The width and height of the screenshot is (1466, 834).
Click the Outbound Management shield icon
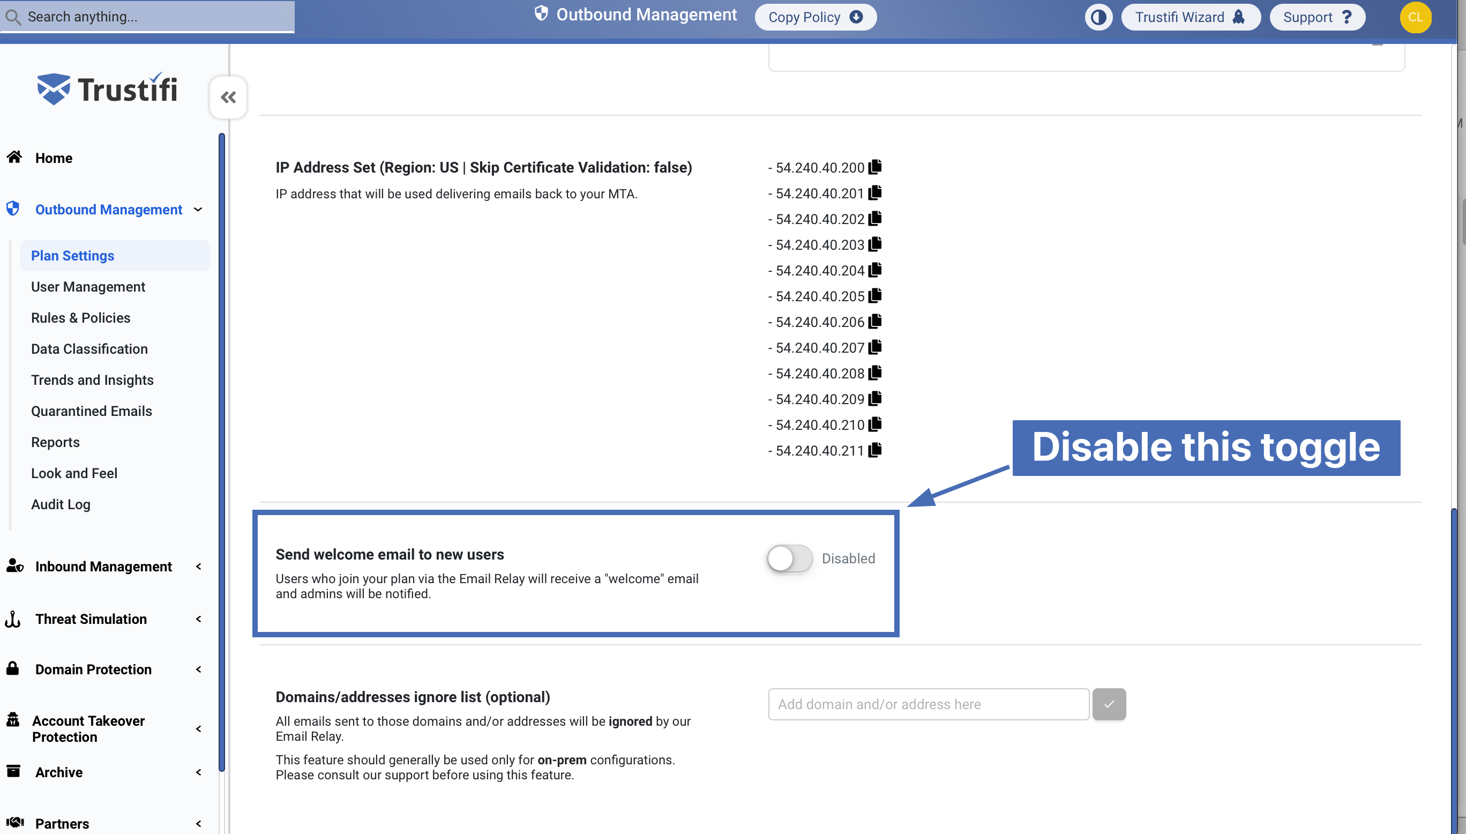click(13, 208)
